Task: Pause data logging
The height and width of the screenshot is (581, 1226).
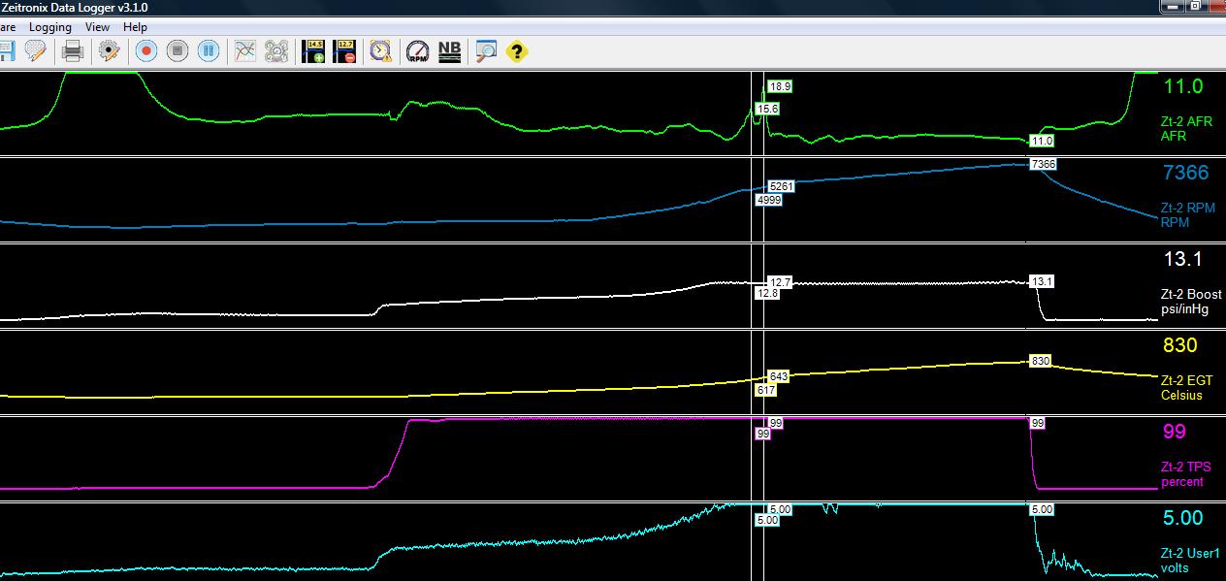Action: (x=207, y=50)
